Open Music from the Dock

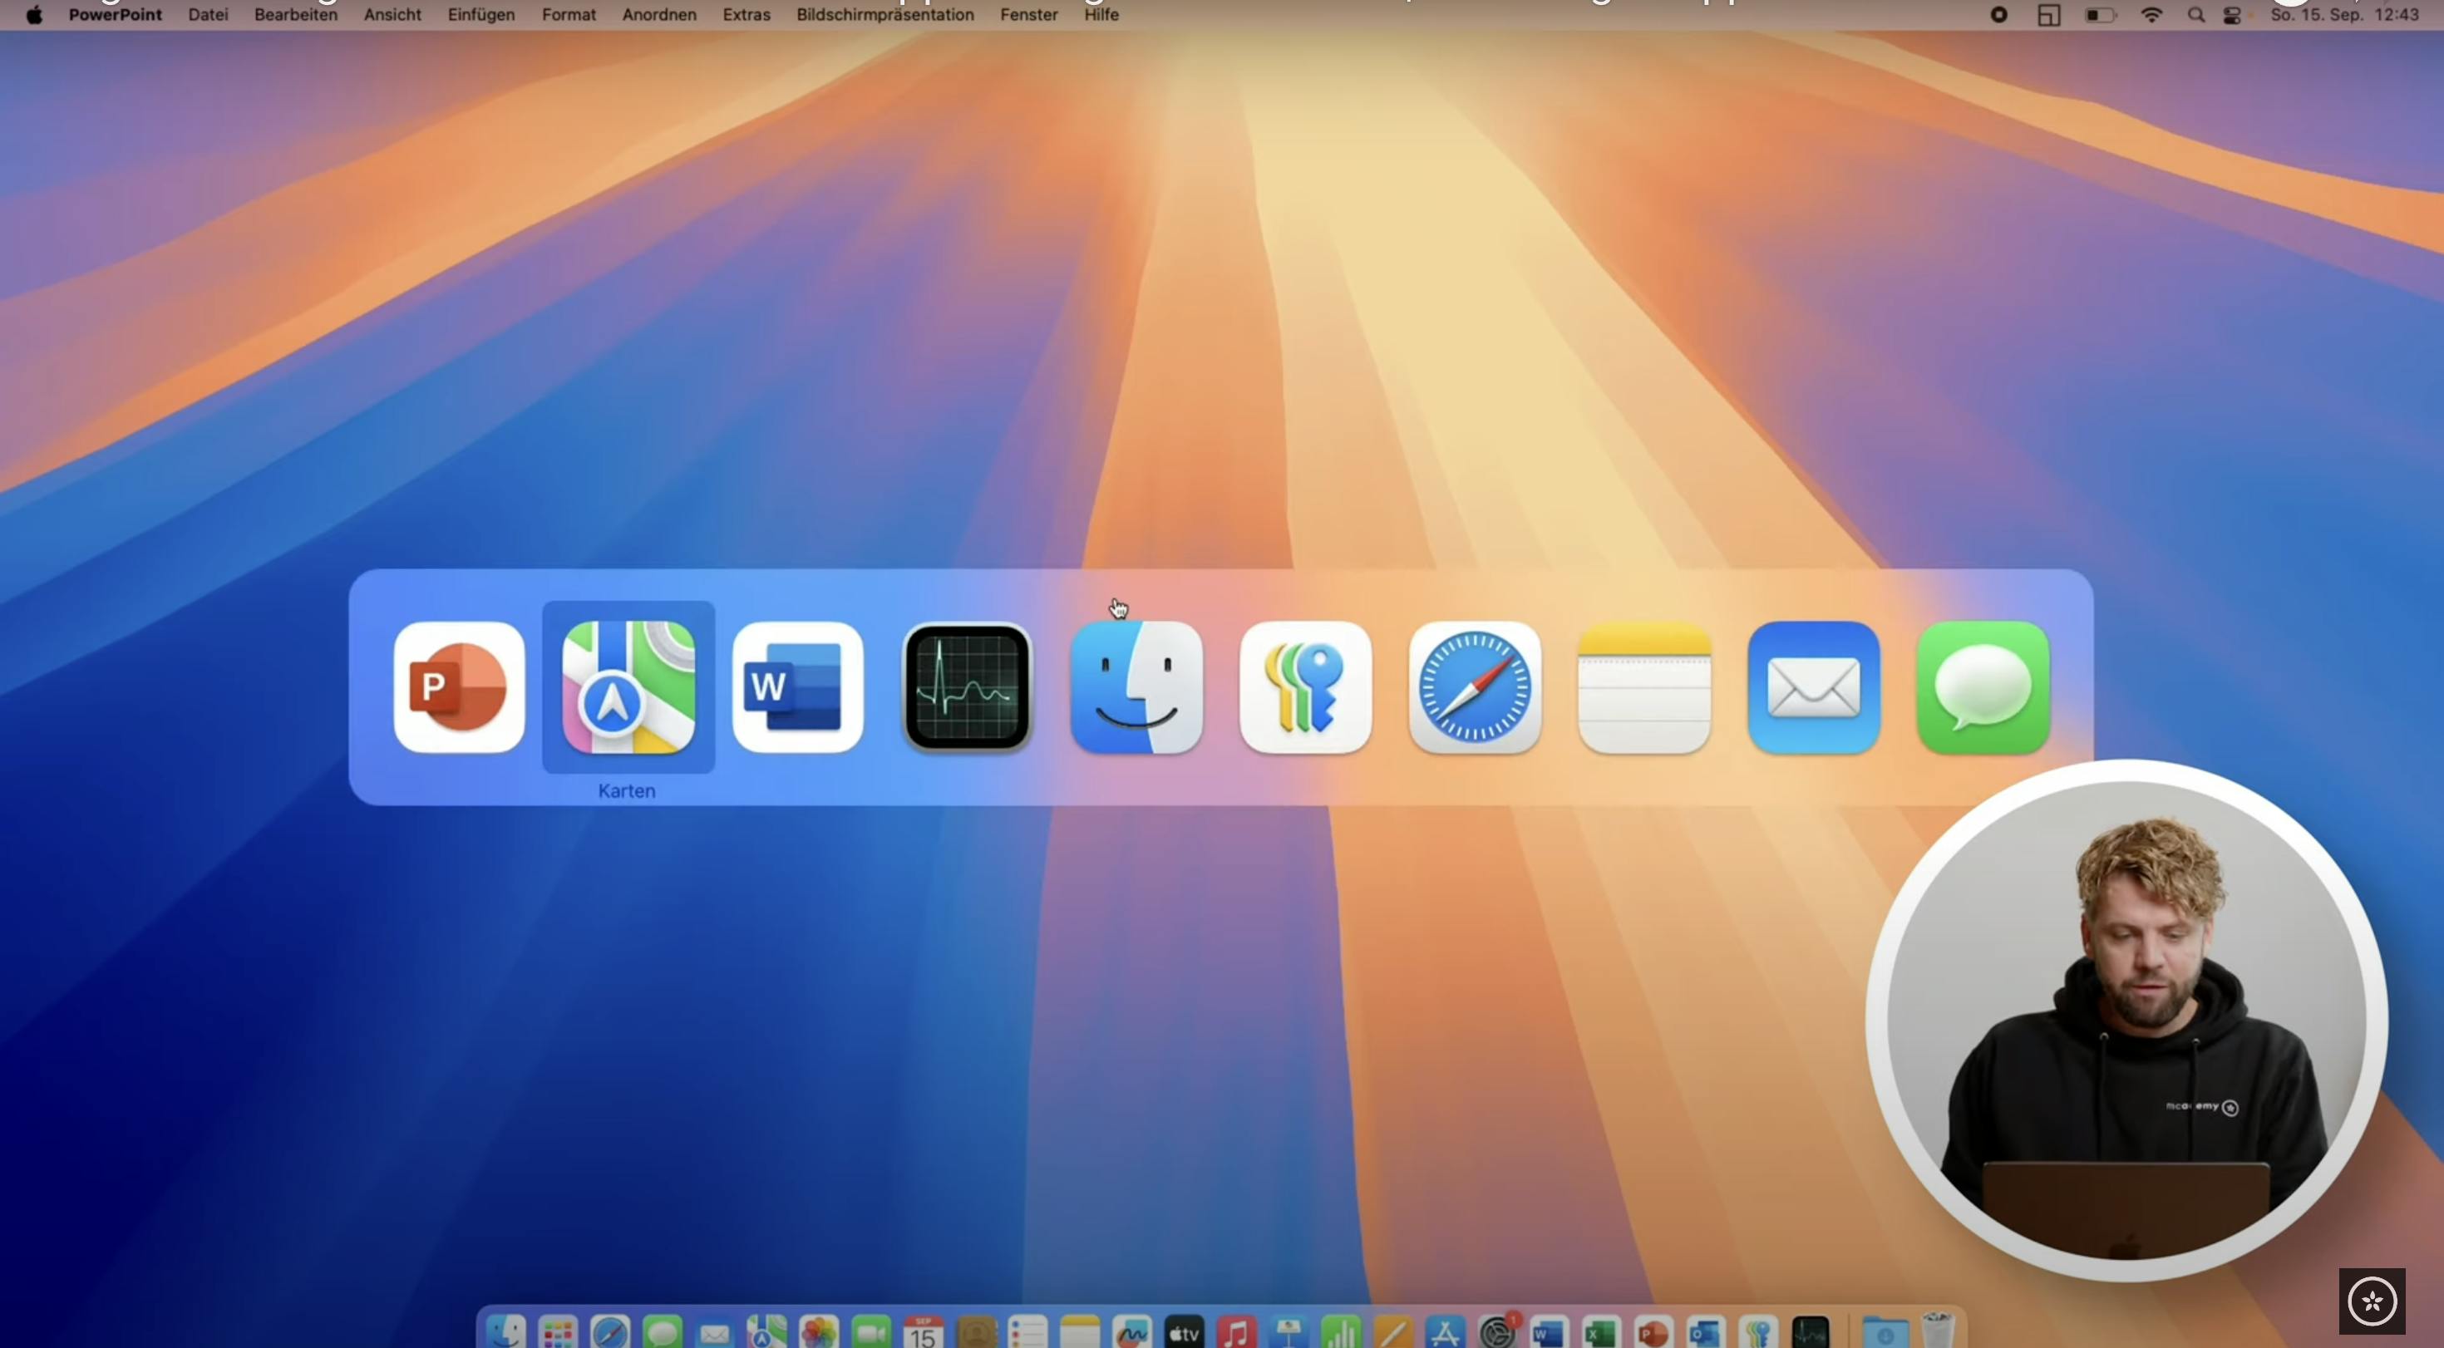(x=1236, y=1331)
